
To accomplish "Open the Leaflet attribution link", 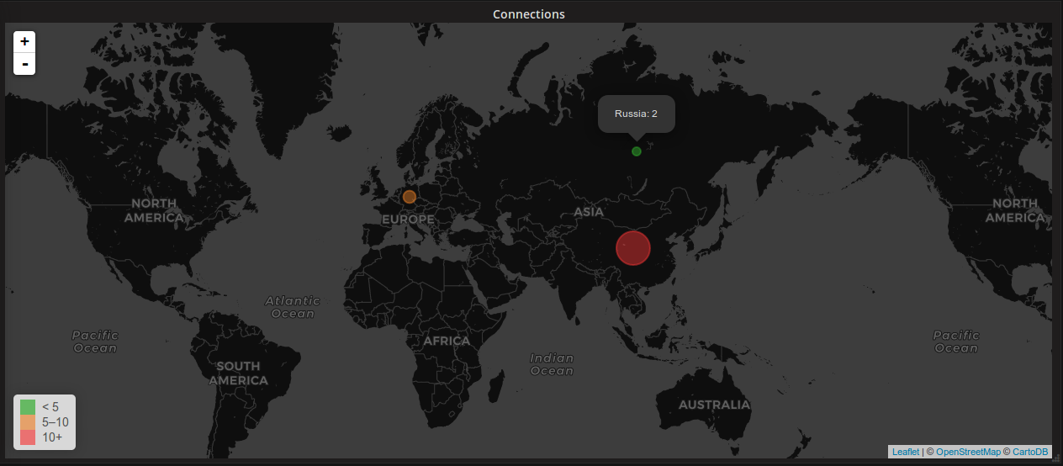I will (906, 452).
